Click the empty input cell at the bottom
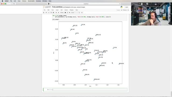The width and height of the screenshot is (172, 97). [90, 89]
